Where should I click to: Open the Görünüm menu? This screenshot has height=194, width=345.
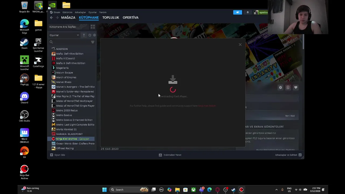coord(67,12)
